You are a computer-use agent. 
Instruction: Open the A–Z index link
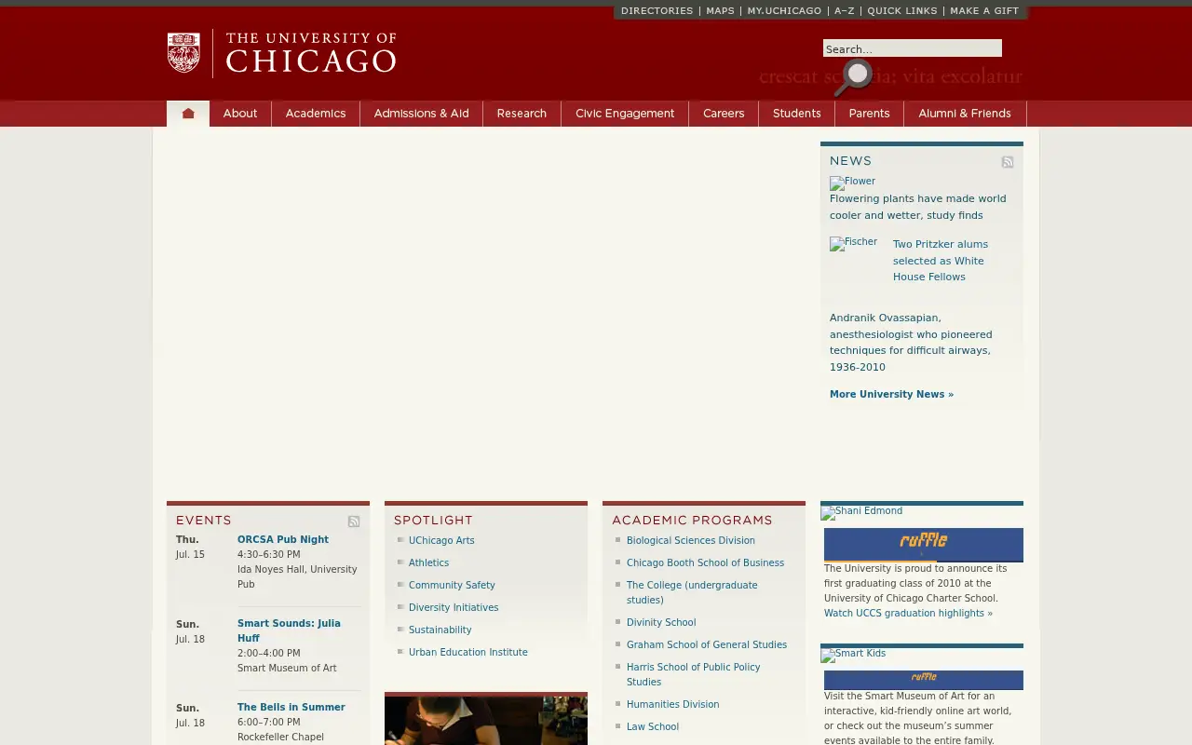coord(845,11)
